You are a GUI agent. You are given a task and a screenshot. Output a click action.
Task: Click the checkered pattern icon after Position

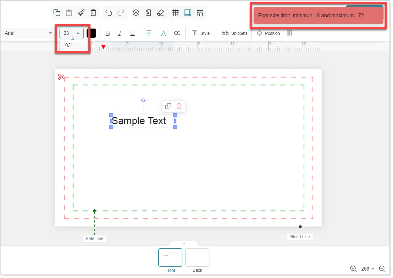tap(289, 33)
